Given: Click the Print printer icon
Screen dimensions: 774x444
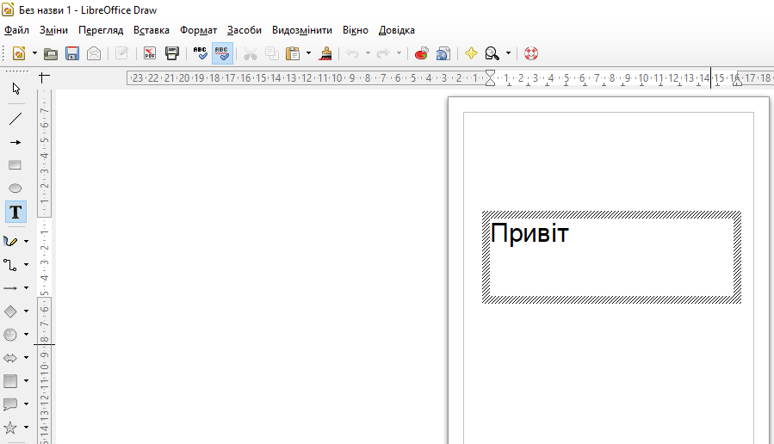Looking at the screenshot, I should pos(172,53).
